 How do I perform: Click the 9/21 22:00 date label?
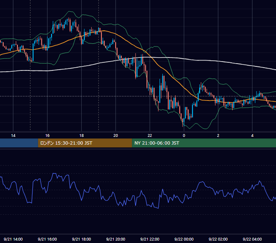pos(150,239)
